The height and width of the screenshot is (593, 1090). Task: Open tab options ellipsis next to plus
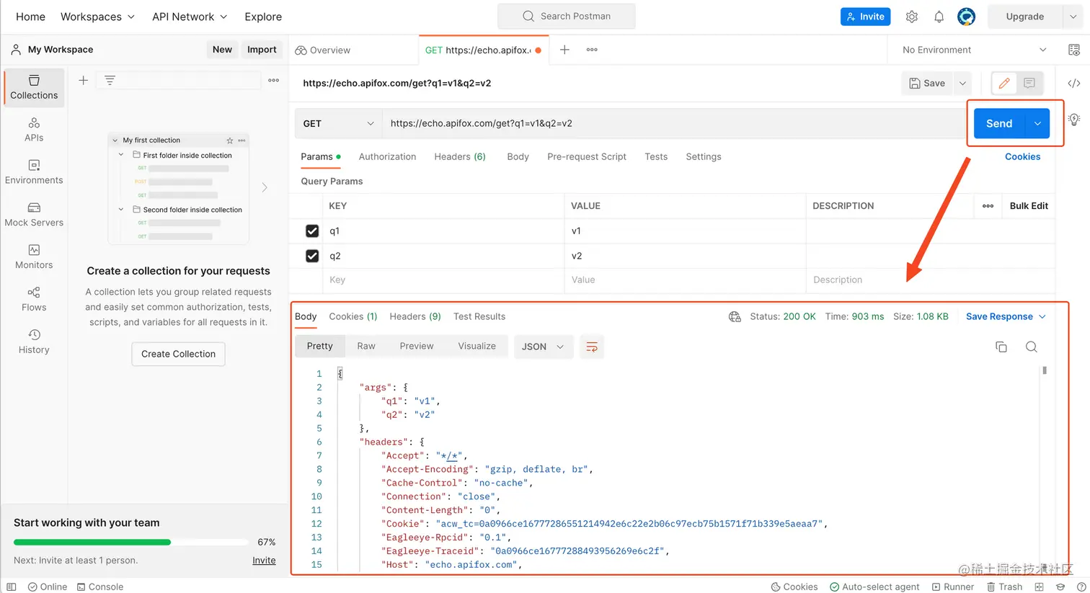592,50
